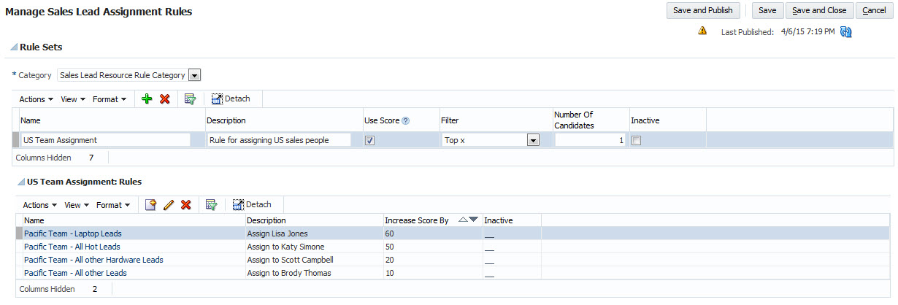
Task: Collapse the Rule Sets section
Action: 14,47
